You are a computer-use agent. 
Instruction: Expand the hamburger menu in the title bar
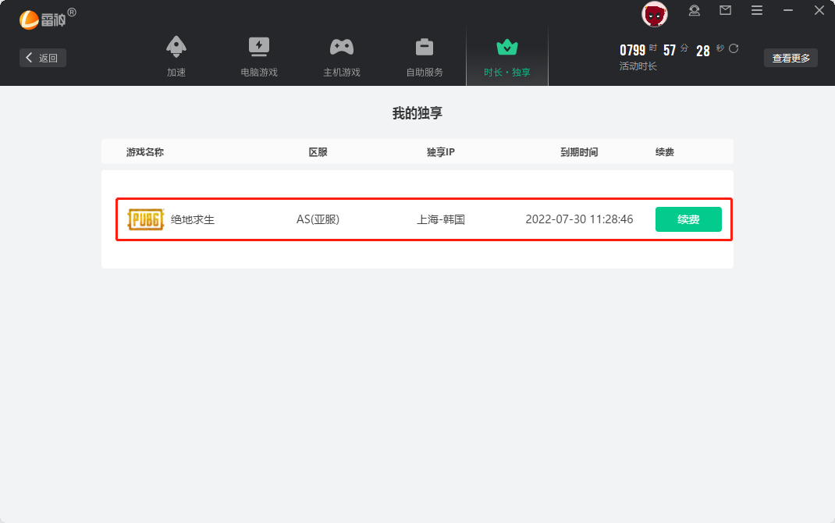pos(757,11)
